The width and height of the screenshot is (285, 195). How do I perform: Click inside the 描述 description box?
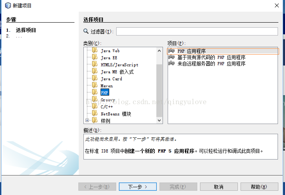[181, 147]
